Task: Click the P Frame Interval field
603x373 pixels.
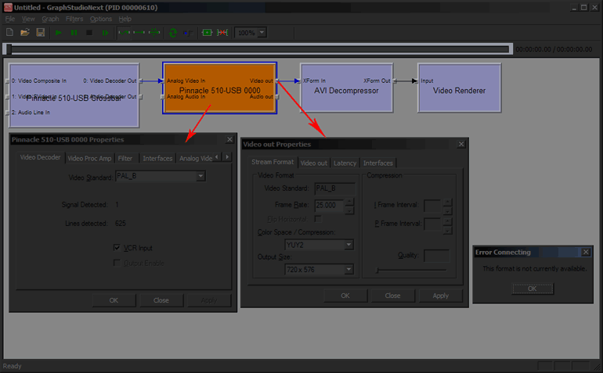Action: (x=432, y=224)
